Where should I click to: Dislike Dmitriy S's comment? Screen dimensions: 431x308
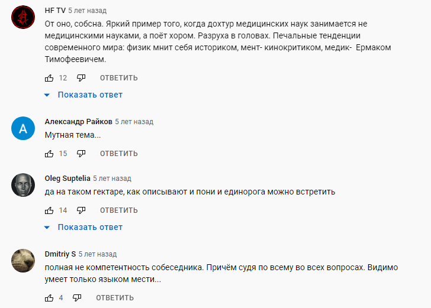[77, 298]
